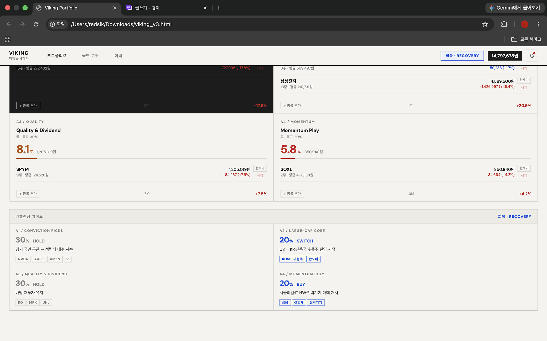Select the AMZN ticker tag
547x341 pixels.
[55, 259]
